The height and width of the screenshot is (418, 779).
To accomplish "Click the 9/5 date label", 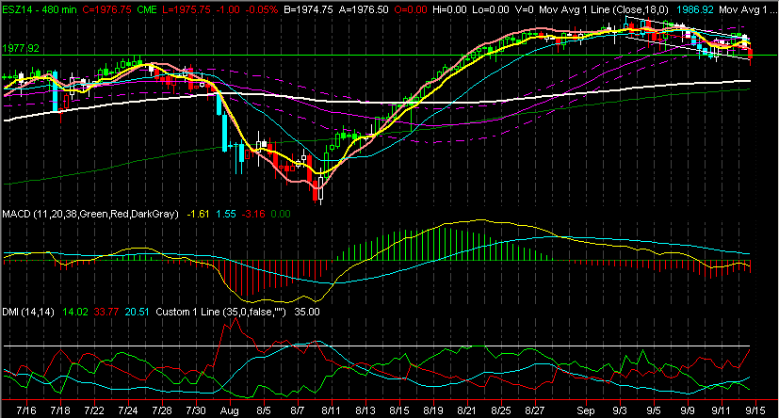I will point(654,410).
